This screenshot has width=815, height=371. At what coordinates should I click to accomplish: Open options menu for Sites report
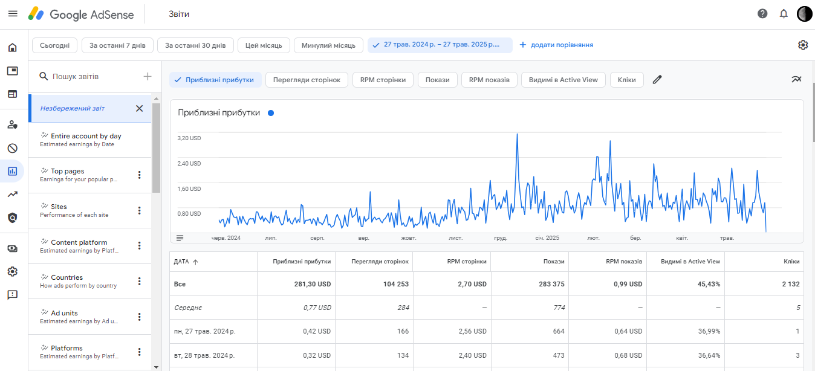point(139,211)
